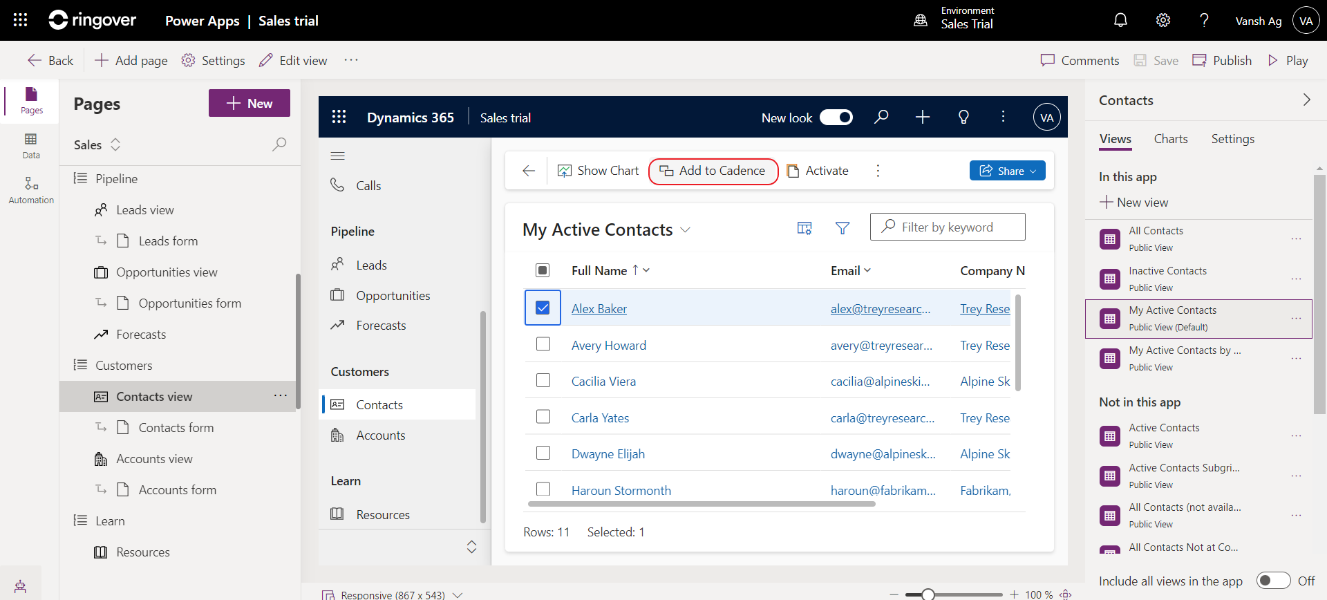Image resolution: width=1327 pixels, height=600 pixels.
Task: Open command bar overflow ellipsis beside Activate
Action: (878, 171)
